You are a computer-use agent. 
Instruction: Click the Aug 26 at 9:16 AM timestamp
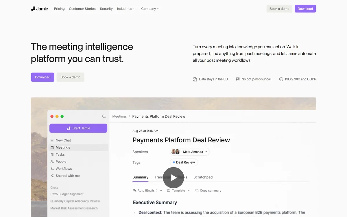pos(145,131)
